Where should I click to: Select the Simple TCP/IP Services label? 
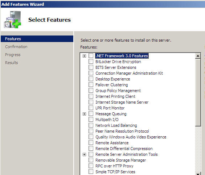[x=115, y=172]
